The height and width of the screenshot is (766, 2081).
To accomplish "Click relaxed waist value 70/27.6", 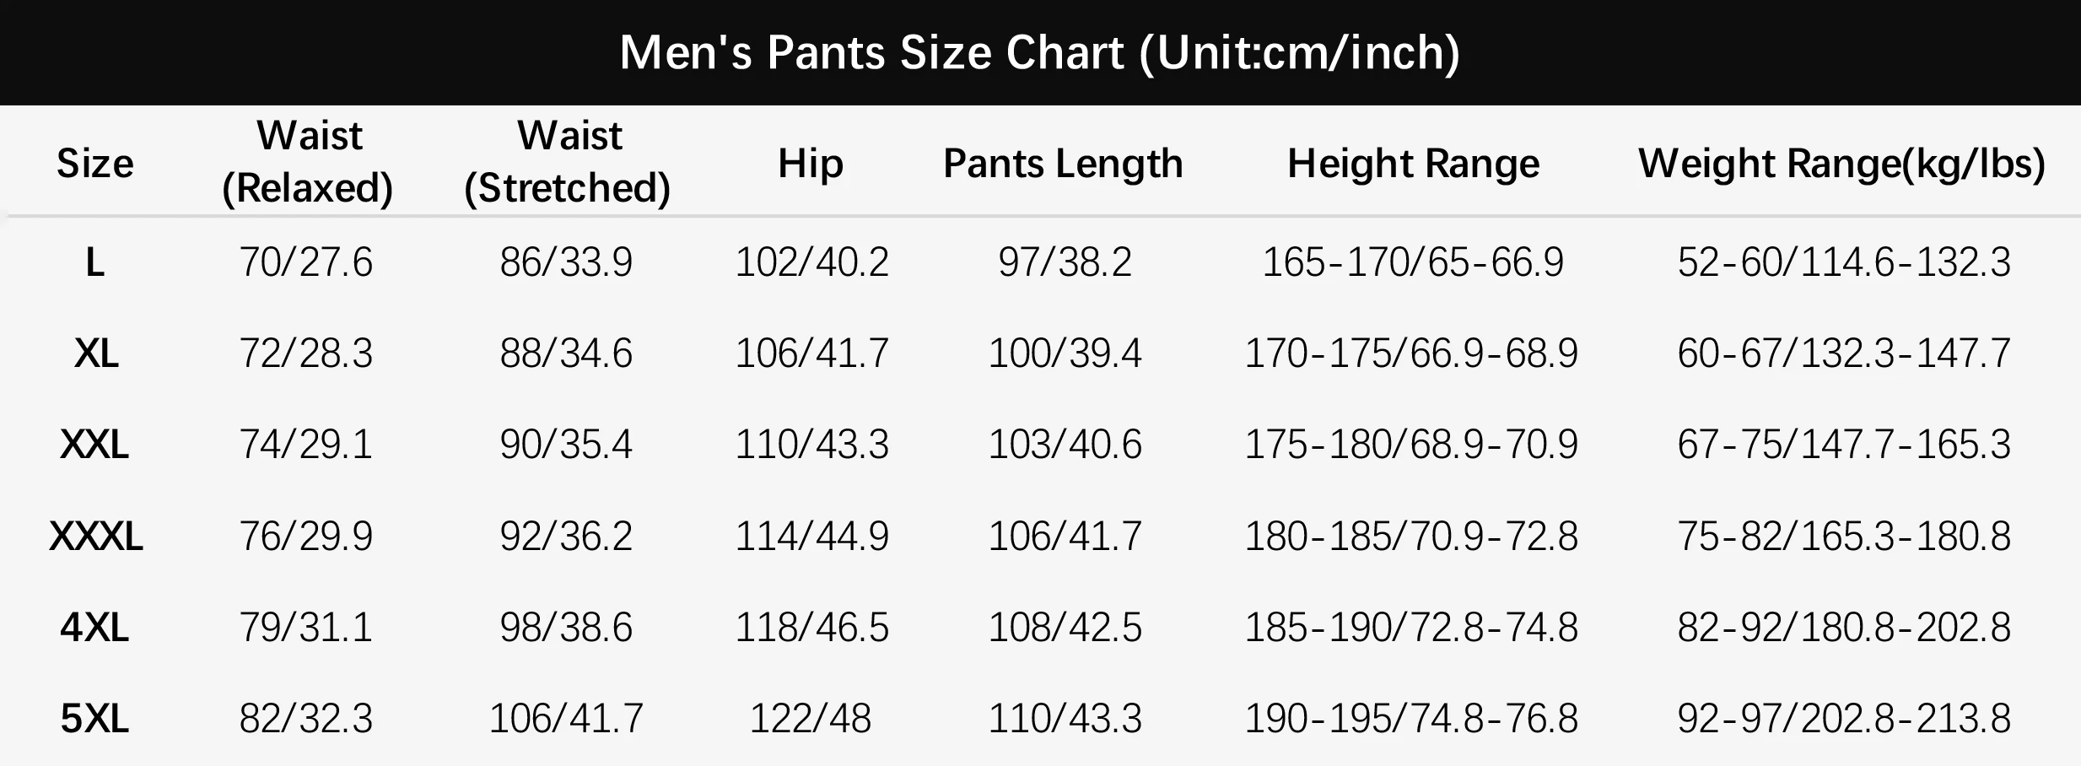I will pyautogui.click(x=305, y=262).
